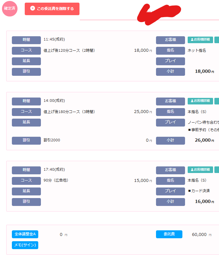Image resolution: width=219 pixels, height=259 pixels.
Task: Click the 値上げ後120分コース(2時間) course text
Action: pos(69,51)
